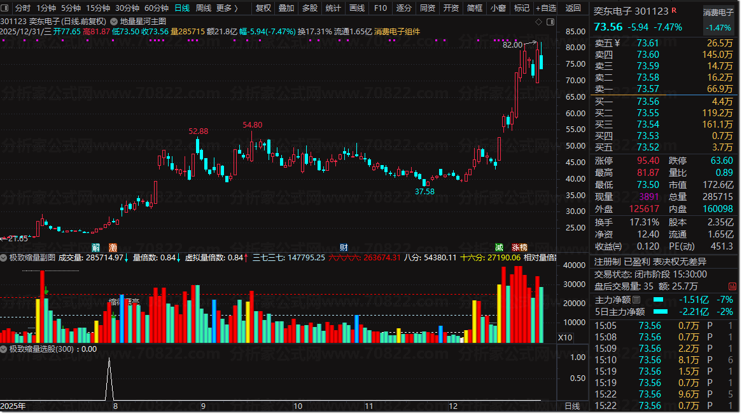Expand the 极致缩量副图 indicator menu
The height and width of the screenshot is (414, 742).
pos(4,258)
